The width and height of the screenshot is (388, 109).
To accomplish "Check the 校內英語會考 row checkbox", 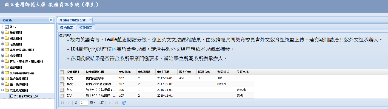I will pos(62,78).
